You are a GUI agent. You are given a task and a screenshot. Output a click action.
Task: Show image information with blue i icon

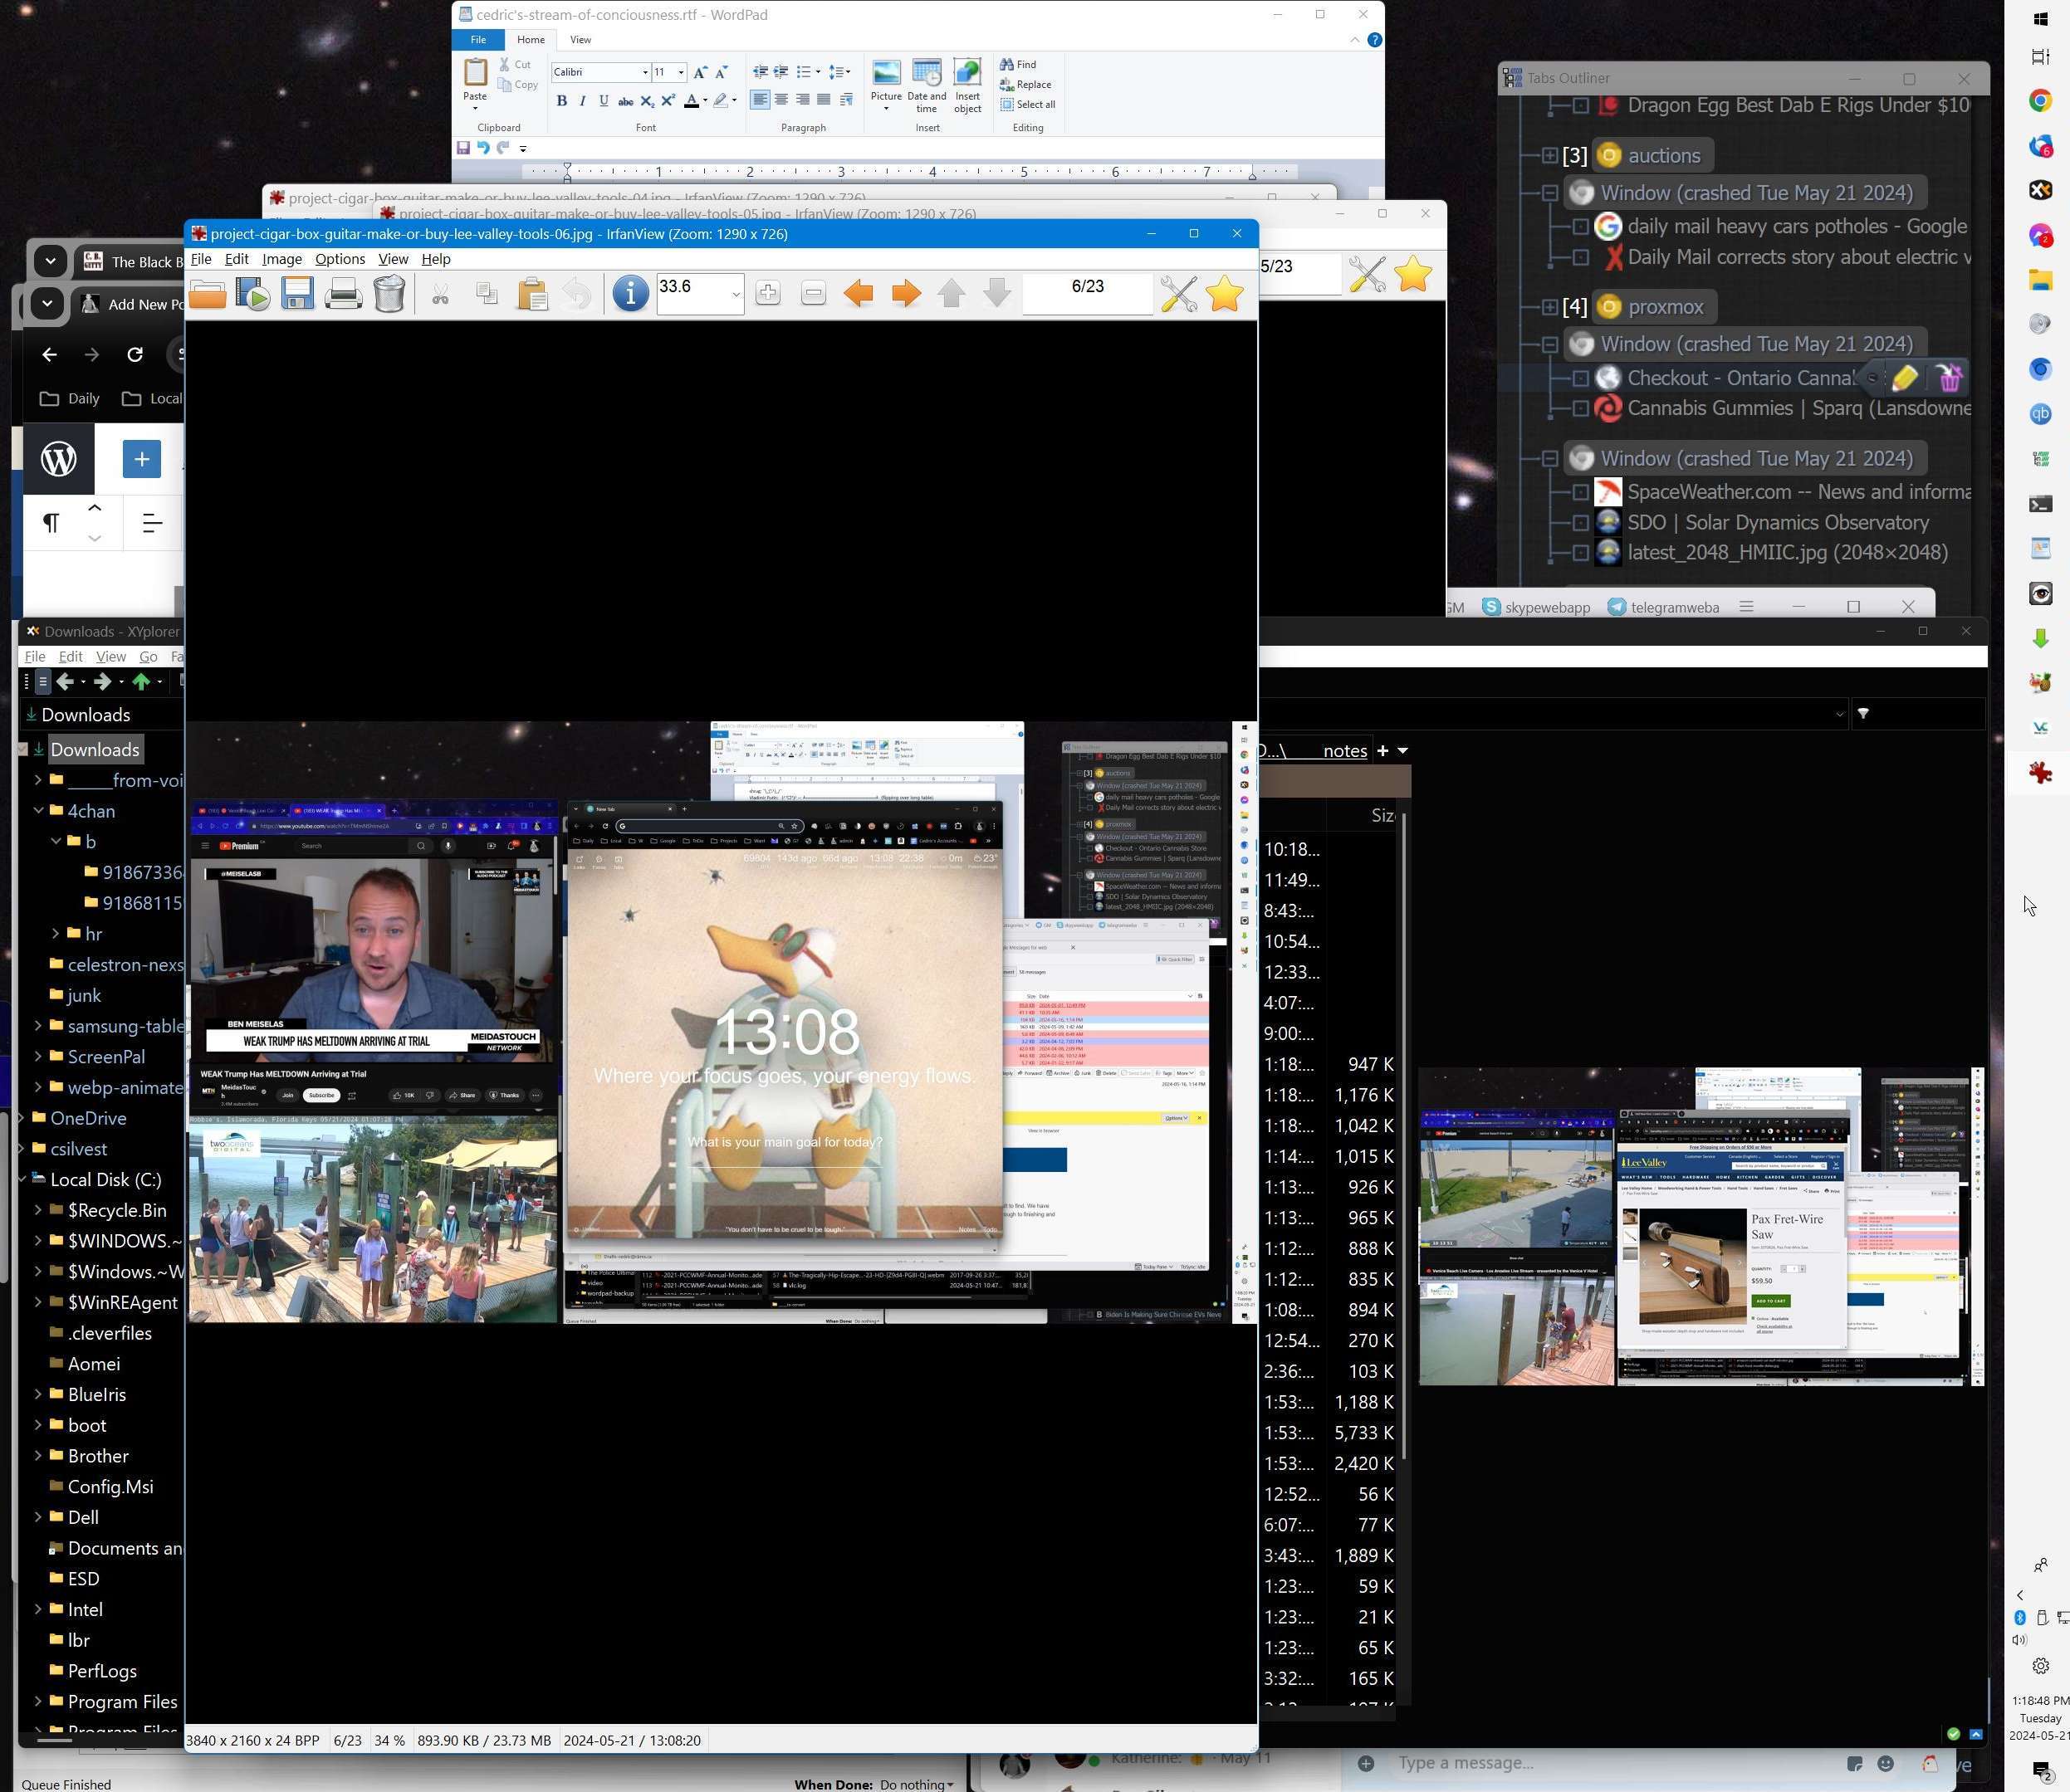tap(629, 294)
